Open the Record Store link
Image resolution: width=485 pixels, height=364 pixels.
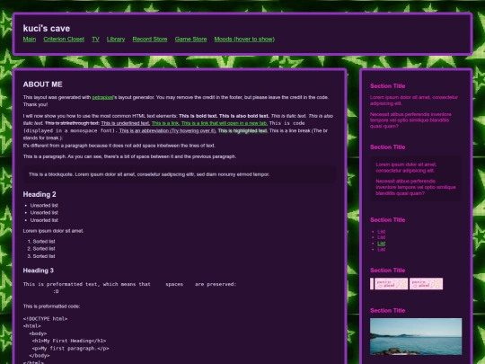150,39
